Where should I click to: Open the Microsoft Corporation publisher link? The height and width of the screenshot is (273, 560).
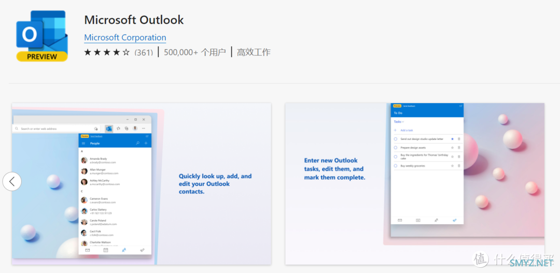(x=125, y=37)
